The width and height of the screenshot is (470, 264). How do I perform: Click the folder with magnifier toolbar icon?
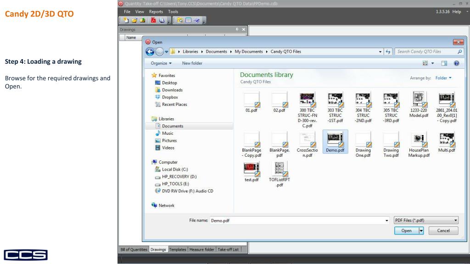coord(180,20)
